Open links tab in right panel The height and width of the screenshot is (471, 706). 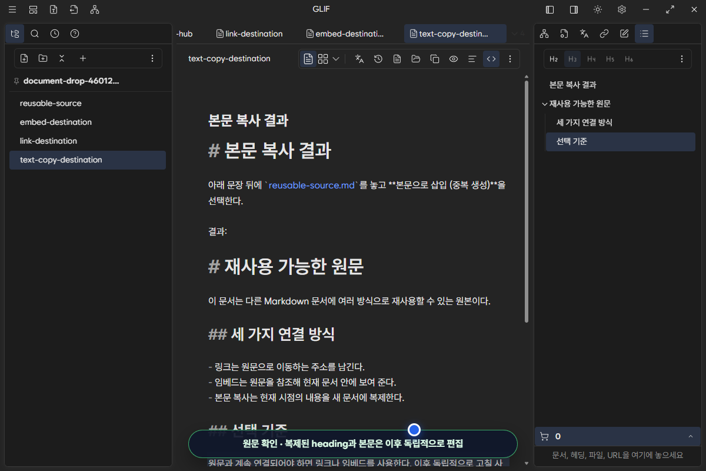click(x=604, y=34)
